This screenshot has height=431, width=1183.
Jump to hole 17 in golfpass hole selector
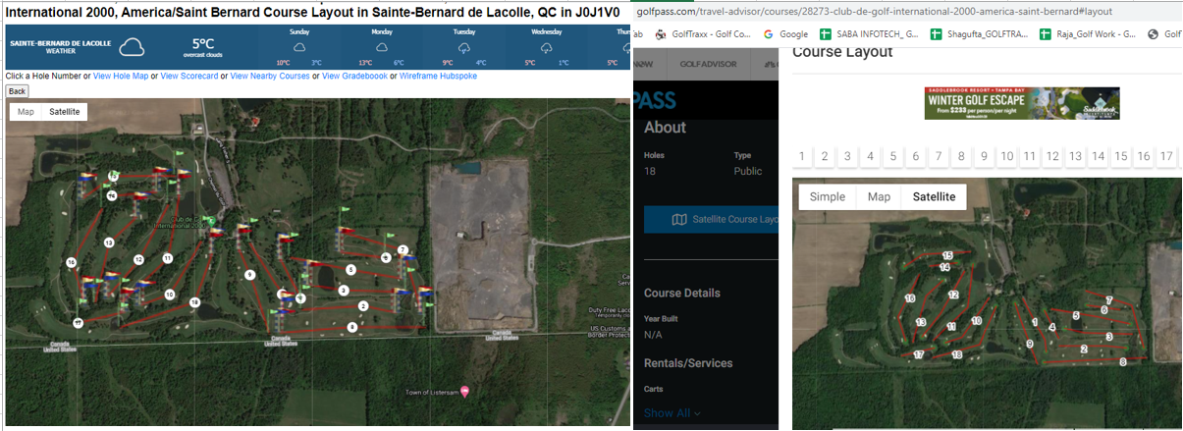(x=1166, y=156)
